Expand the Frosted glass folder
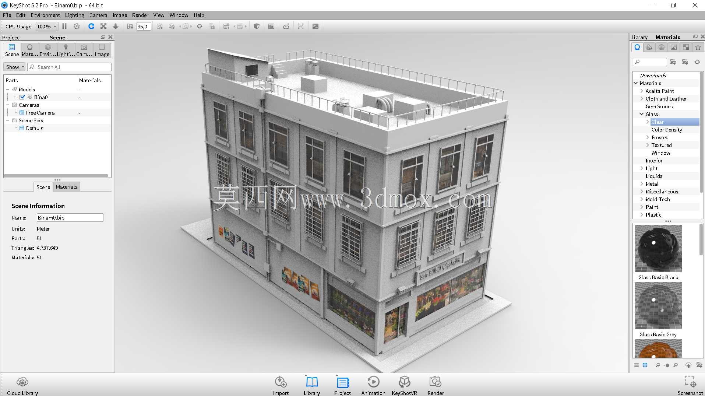 (x=648, y=137)
